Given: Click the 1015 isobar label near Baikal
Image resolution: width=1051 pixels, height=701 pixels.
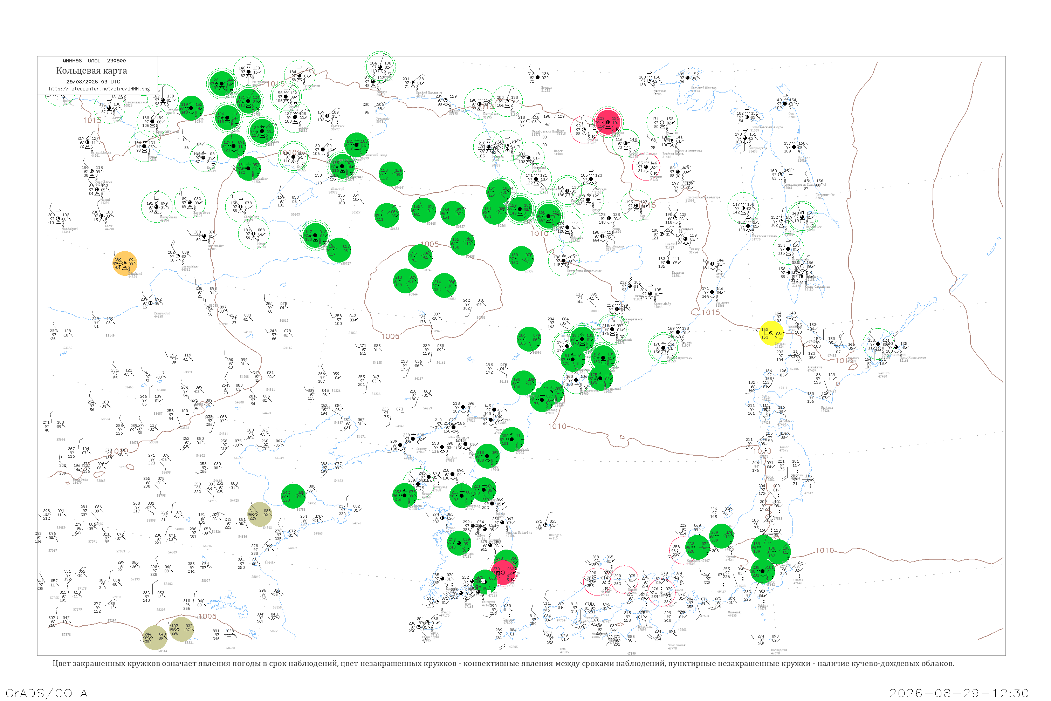Looking at the screenshot, I should (x=92, y=120).
